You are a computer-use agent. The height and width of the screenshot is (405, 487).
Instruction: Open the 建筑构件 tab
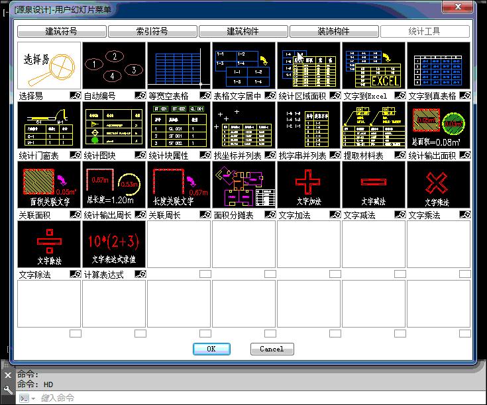[x=243, y=31]
